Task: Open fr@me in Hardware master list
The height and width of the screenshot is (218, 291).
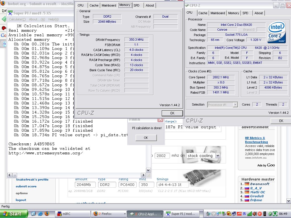Action: point(256,200)
